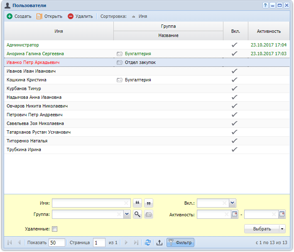Viewport: 294px width, 252px height.
Task: Click the help question mark icon
Action: pos(265,5)
